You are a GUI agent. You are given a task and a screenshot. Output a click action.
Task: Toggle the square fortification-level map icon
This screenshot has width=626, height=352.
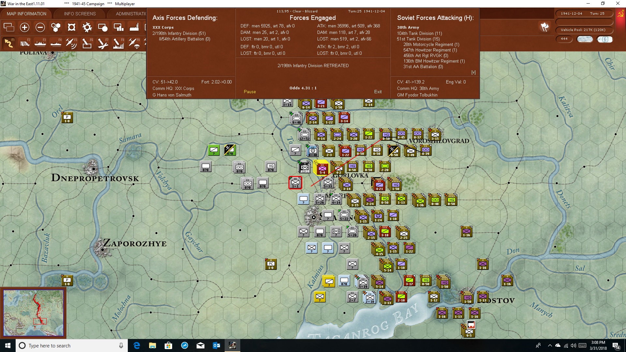tap(71, 27)
